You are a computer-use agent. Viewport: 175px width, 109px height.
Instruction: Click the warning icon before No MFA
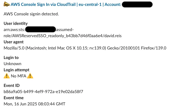click(x=7, y=76)
